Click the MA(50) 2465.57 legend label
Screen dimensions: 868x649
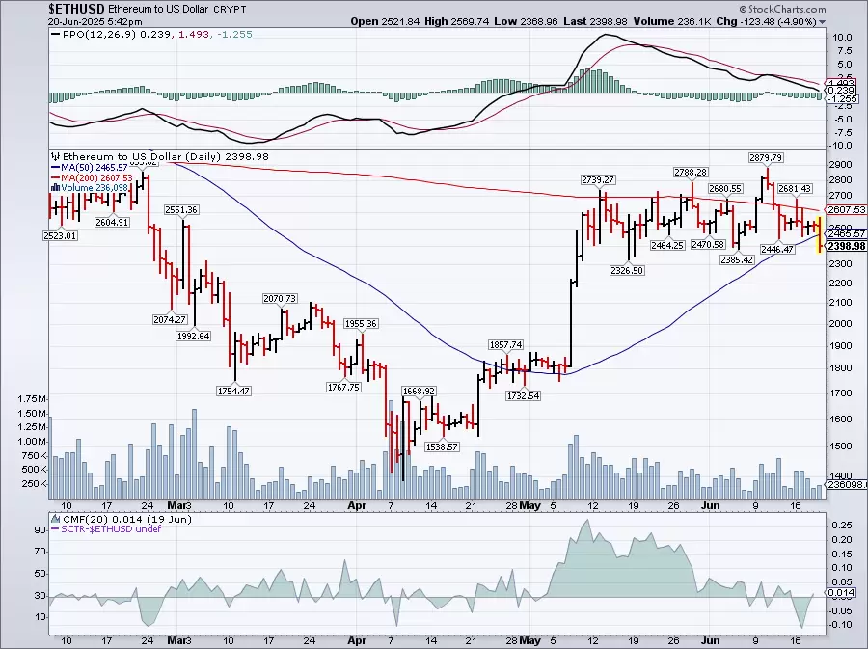coord(95,167)
